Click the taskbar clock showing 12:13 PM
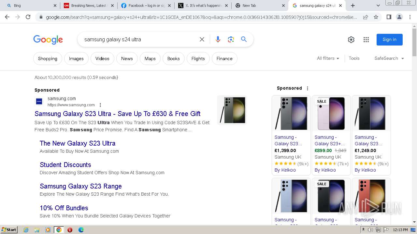417x234 pixels. coord(400,230)
